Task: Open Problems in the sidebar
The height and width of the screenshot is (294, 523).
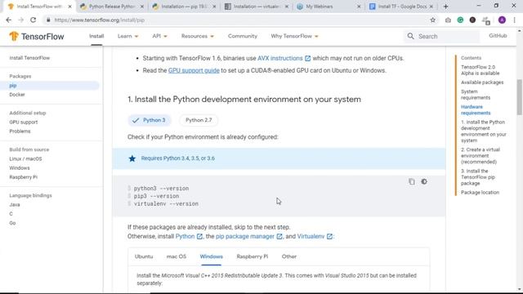Action: [x=20, y=131]
